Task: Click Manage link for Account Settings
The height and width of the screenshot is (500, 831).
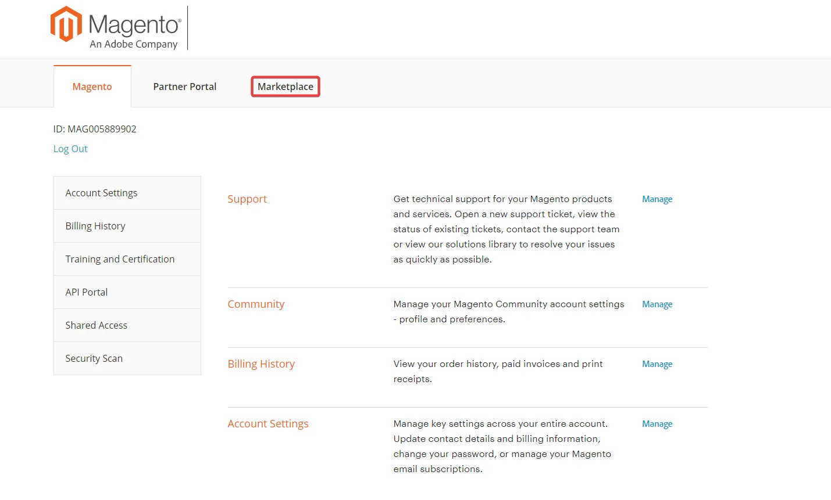Action: [657, 423]
